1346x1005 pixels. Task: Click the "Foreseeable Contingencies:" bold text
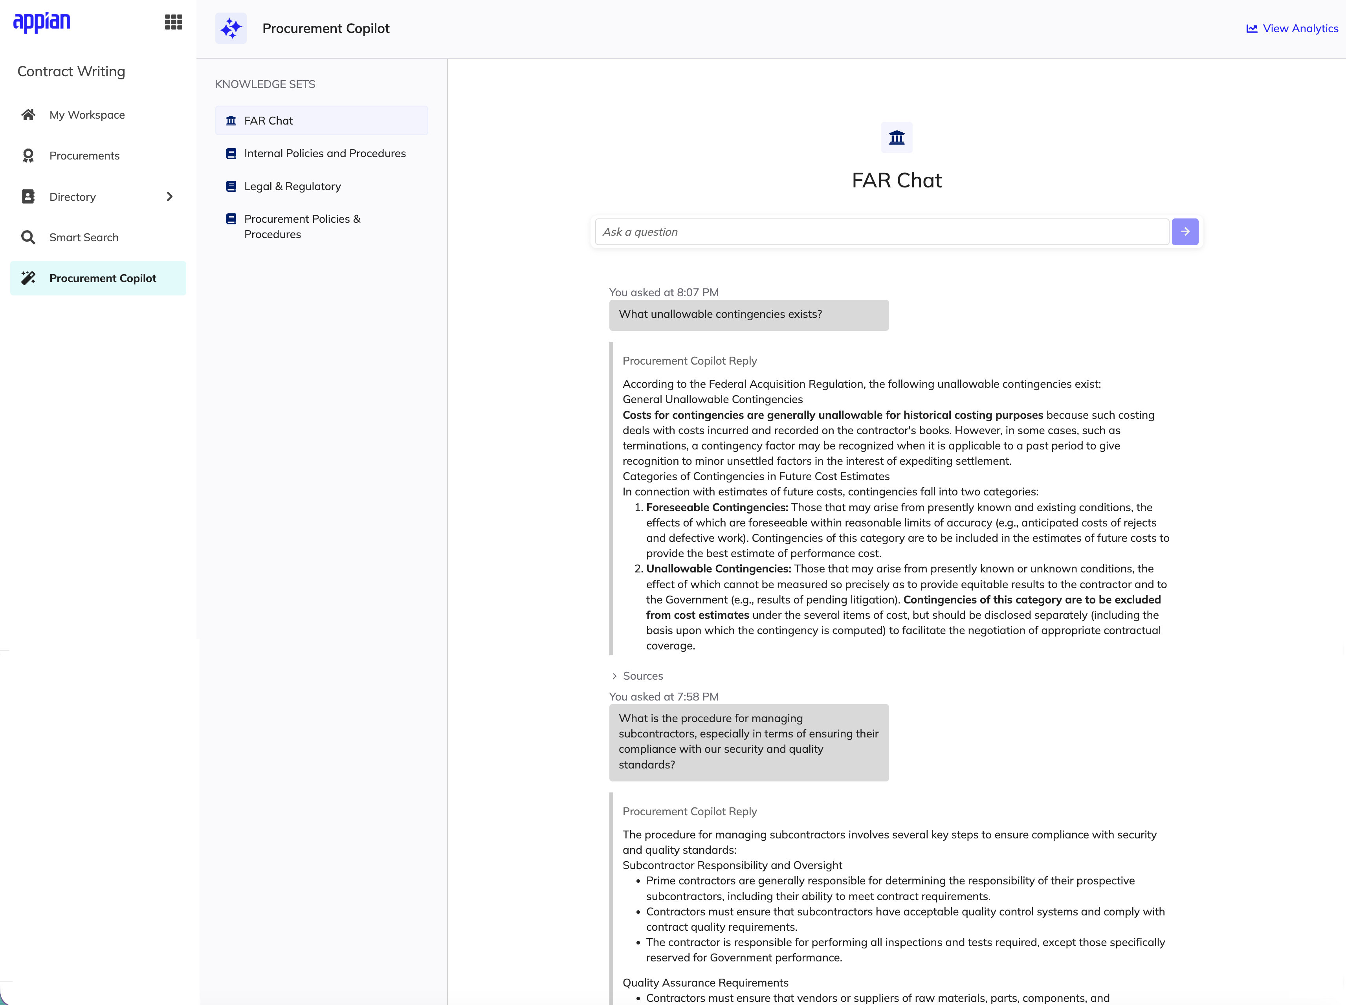(x=717, y=507)
